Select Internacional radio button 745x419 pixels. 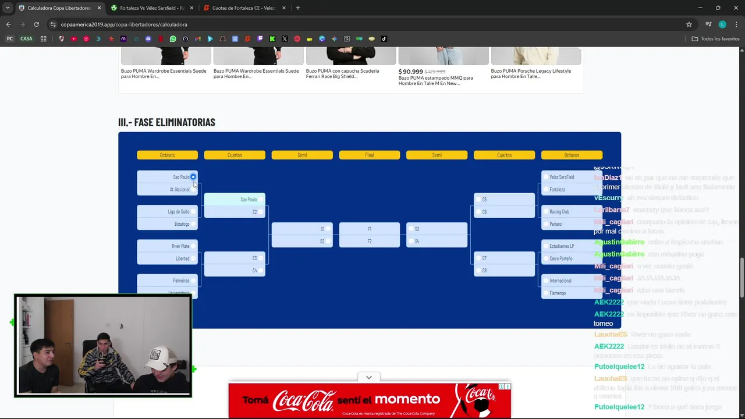click(x=545, y=280)
